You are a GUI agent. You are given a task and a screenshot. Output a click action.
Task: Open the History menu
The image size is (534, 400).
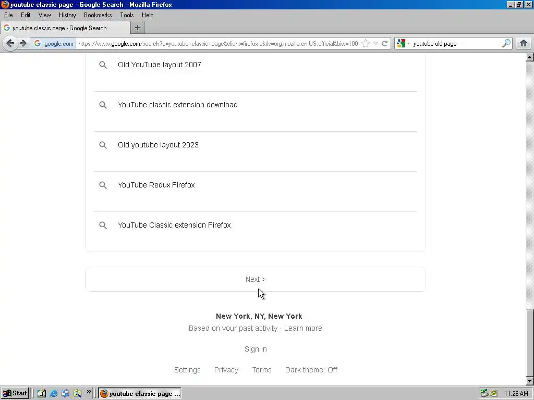click(x=67, y=15)
